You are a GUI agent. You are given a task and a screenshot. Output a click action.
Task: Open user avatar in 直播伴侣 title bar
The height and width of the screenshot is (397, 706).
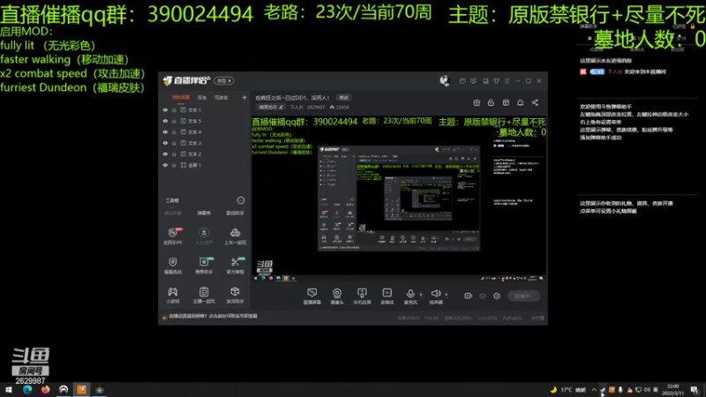pos(445,80)
